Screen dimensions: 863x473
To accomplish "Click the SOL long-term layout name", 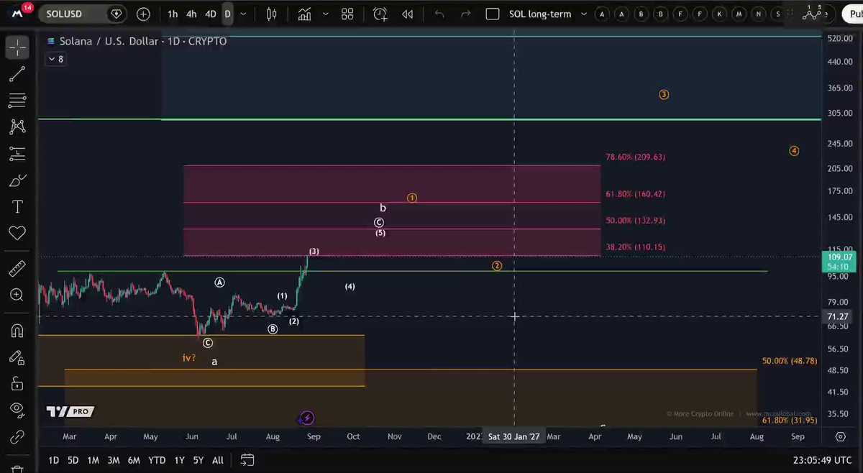I will point(540,14).
